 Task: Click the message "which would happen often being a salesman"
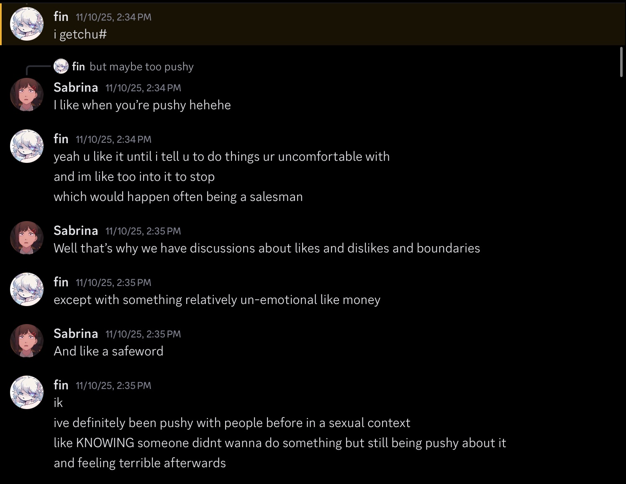point(178,197)
